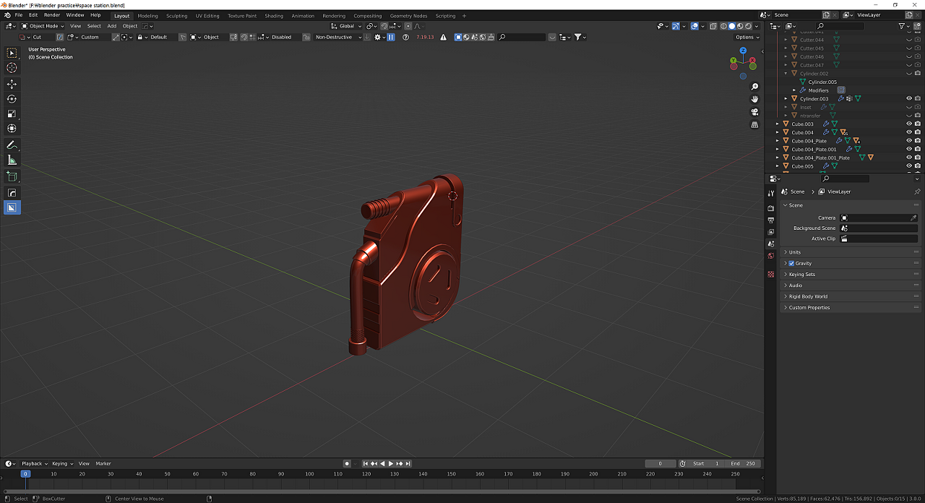
Task: Pin the properties editor context
Action: tap(917, 192)
